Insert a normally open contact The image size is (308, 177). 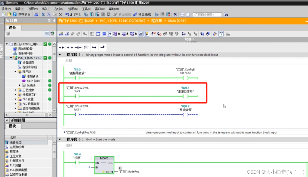[61, 47]
